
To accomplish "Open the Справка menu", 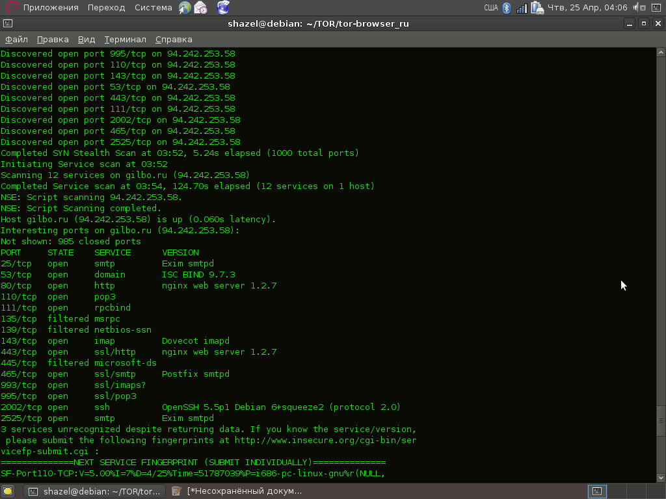I will (174, 39).
